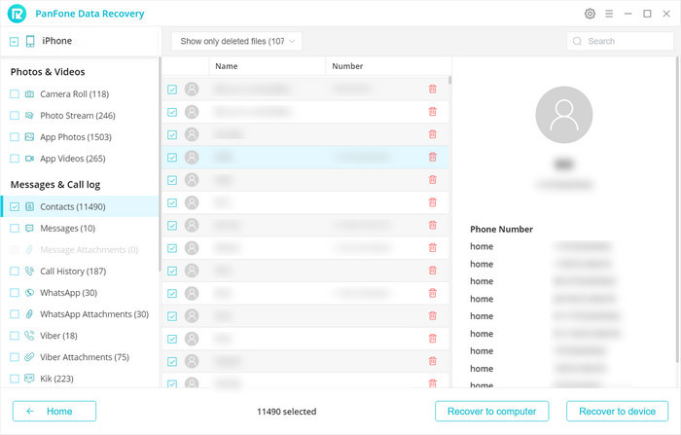Click the Camera Roll camera icon
Image resolution: width=681 pixels, height=435 pixels.
tap(29, 93)
